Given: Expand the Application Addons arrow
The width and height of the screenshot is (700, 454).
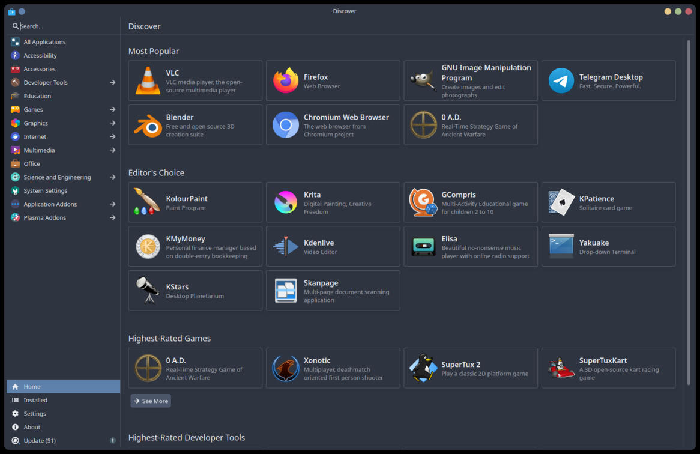Looking at the screenshot, I should [x=113, y=204].
